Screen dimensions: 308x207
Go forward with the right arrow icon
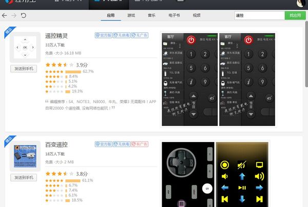tap(14, 15)
